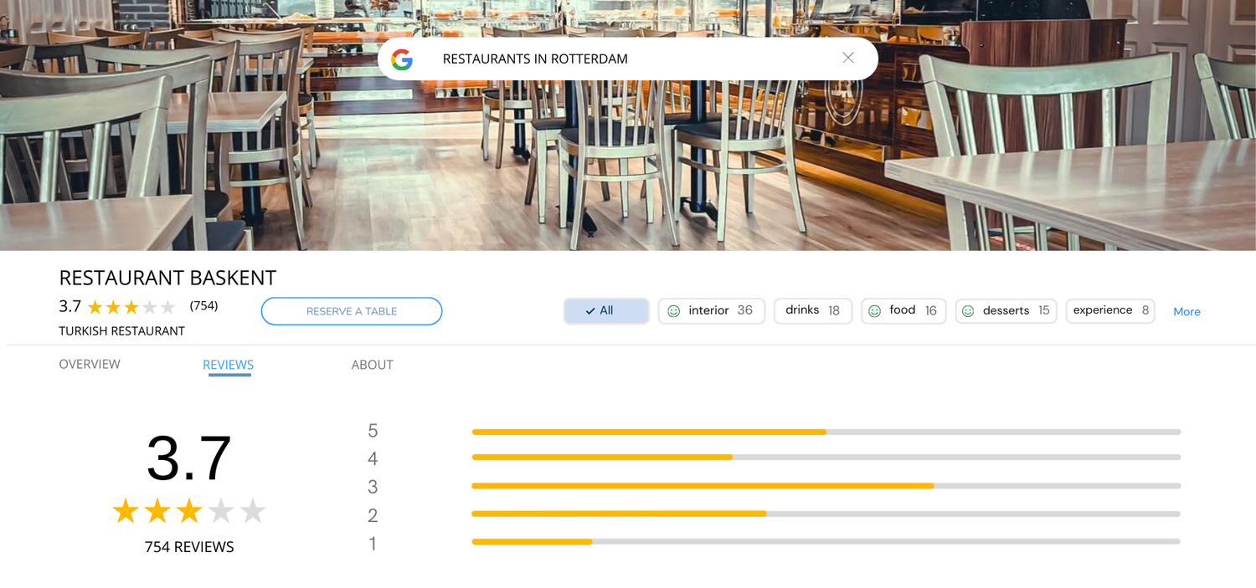Click the smiley icon on food chip
Image resolution: width=1256 pixels, height=588 pixels.
[x=874, y=311]
